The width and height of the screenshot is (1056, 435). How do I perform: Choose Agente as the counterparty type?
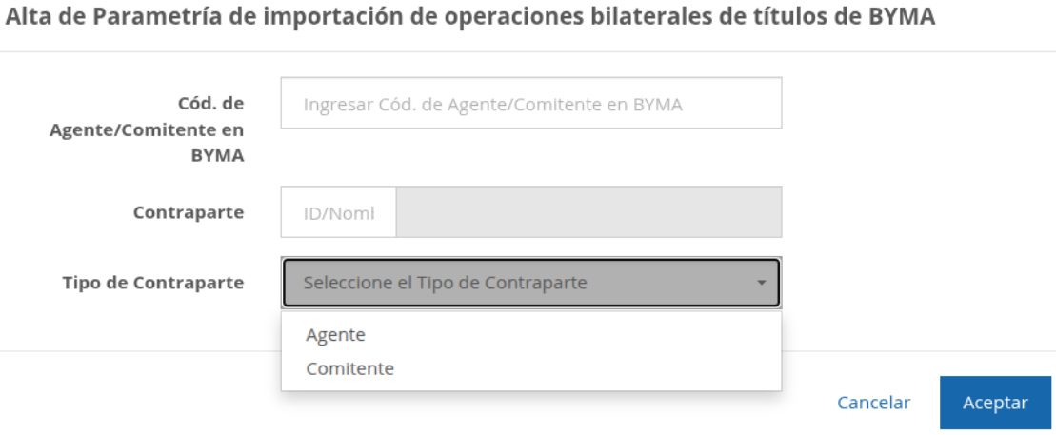click(335, 335)
